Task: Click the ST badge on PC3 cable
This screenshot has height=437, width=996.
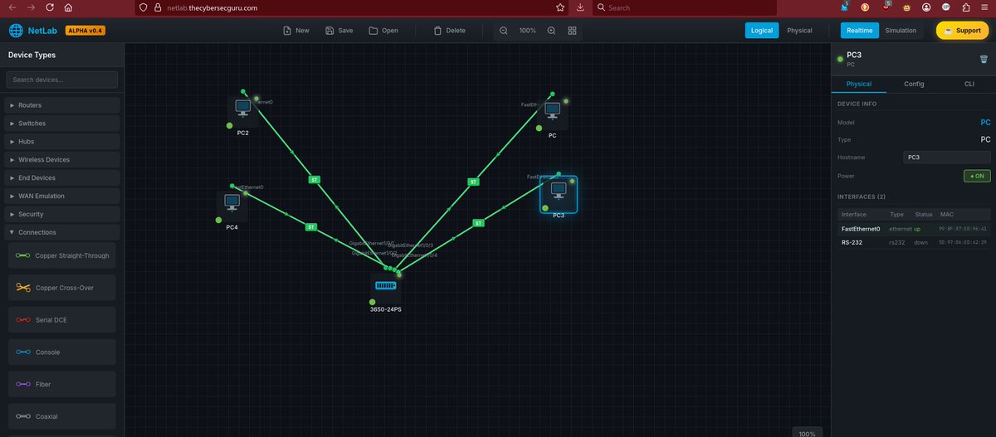Action: (x=478, y=223)
